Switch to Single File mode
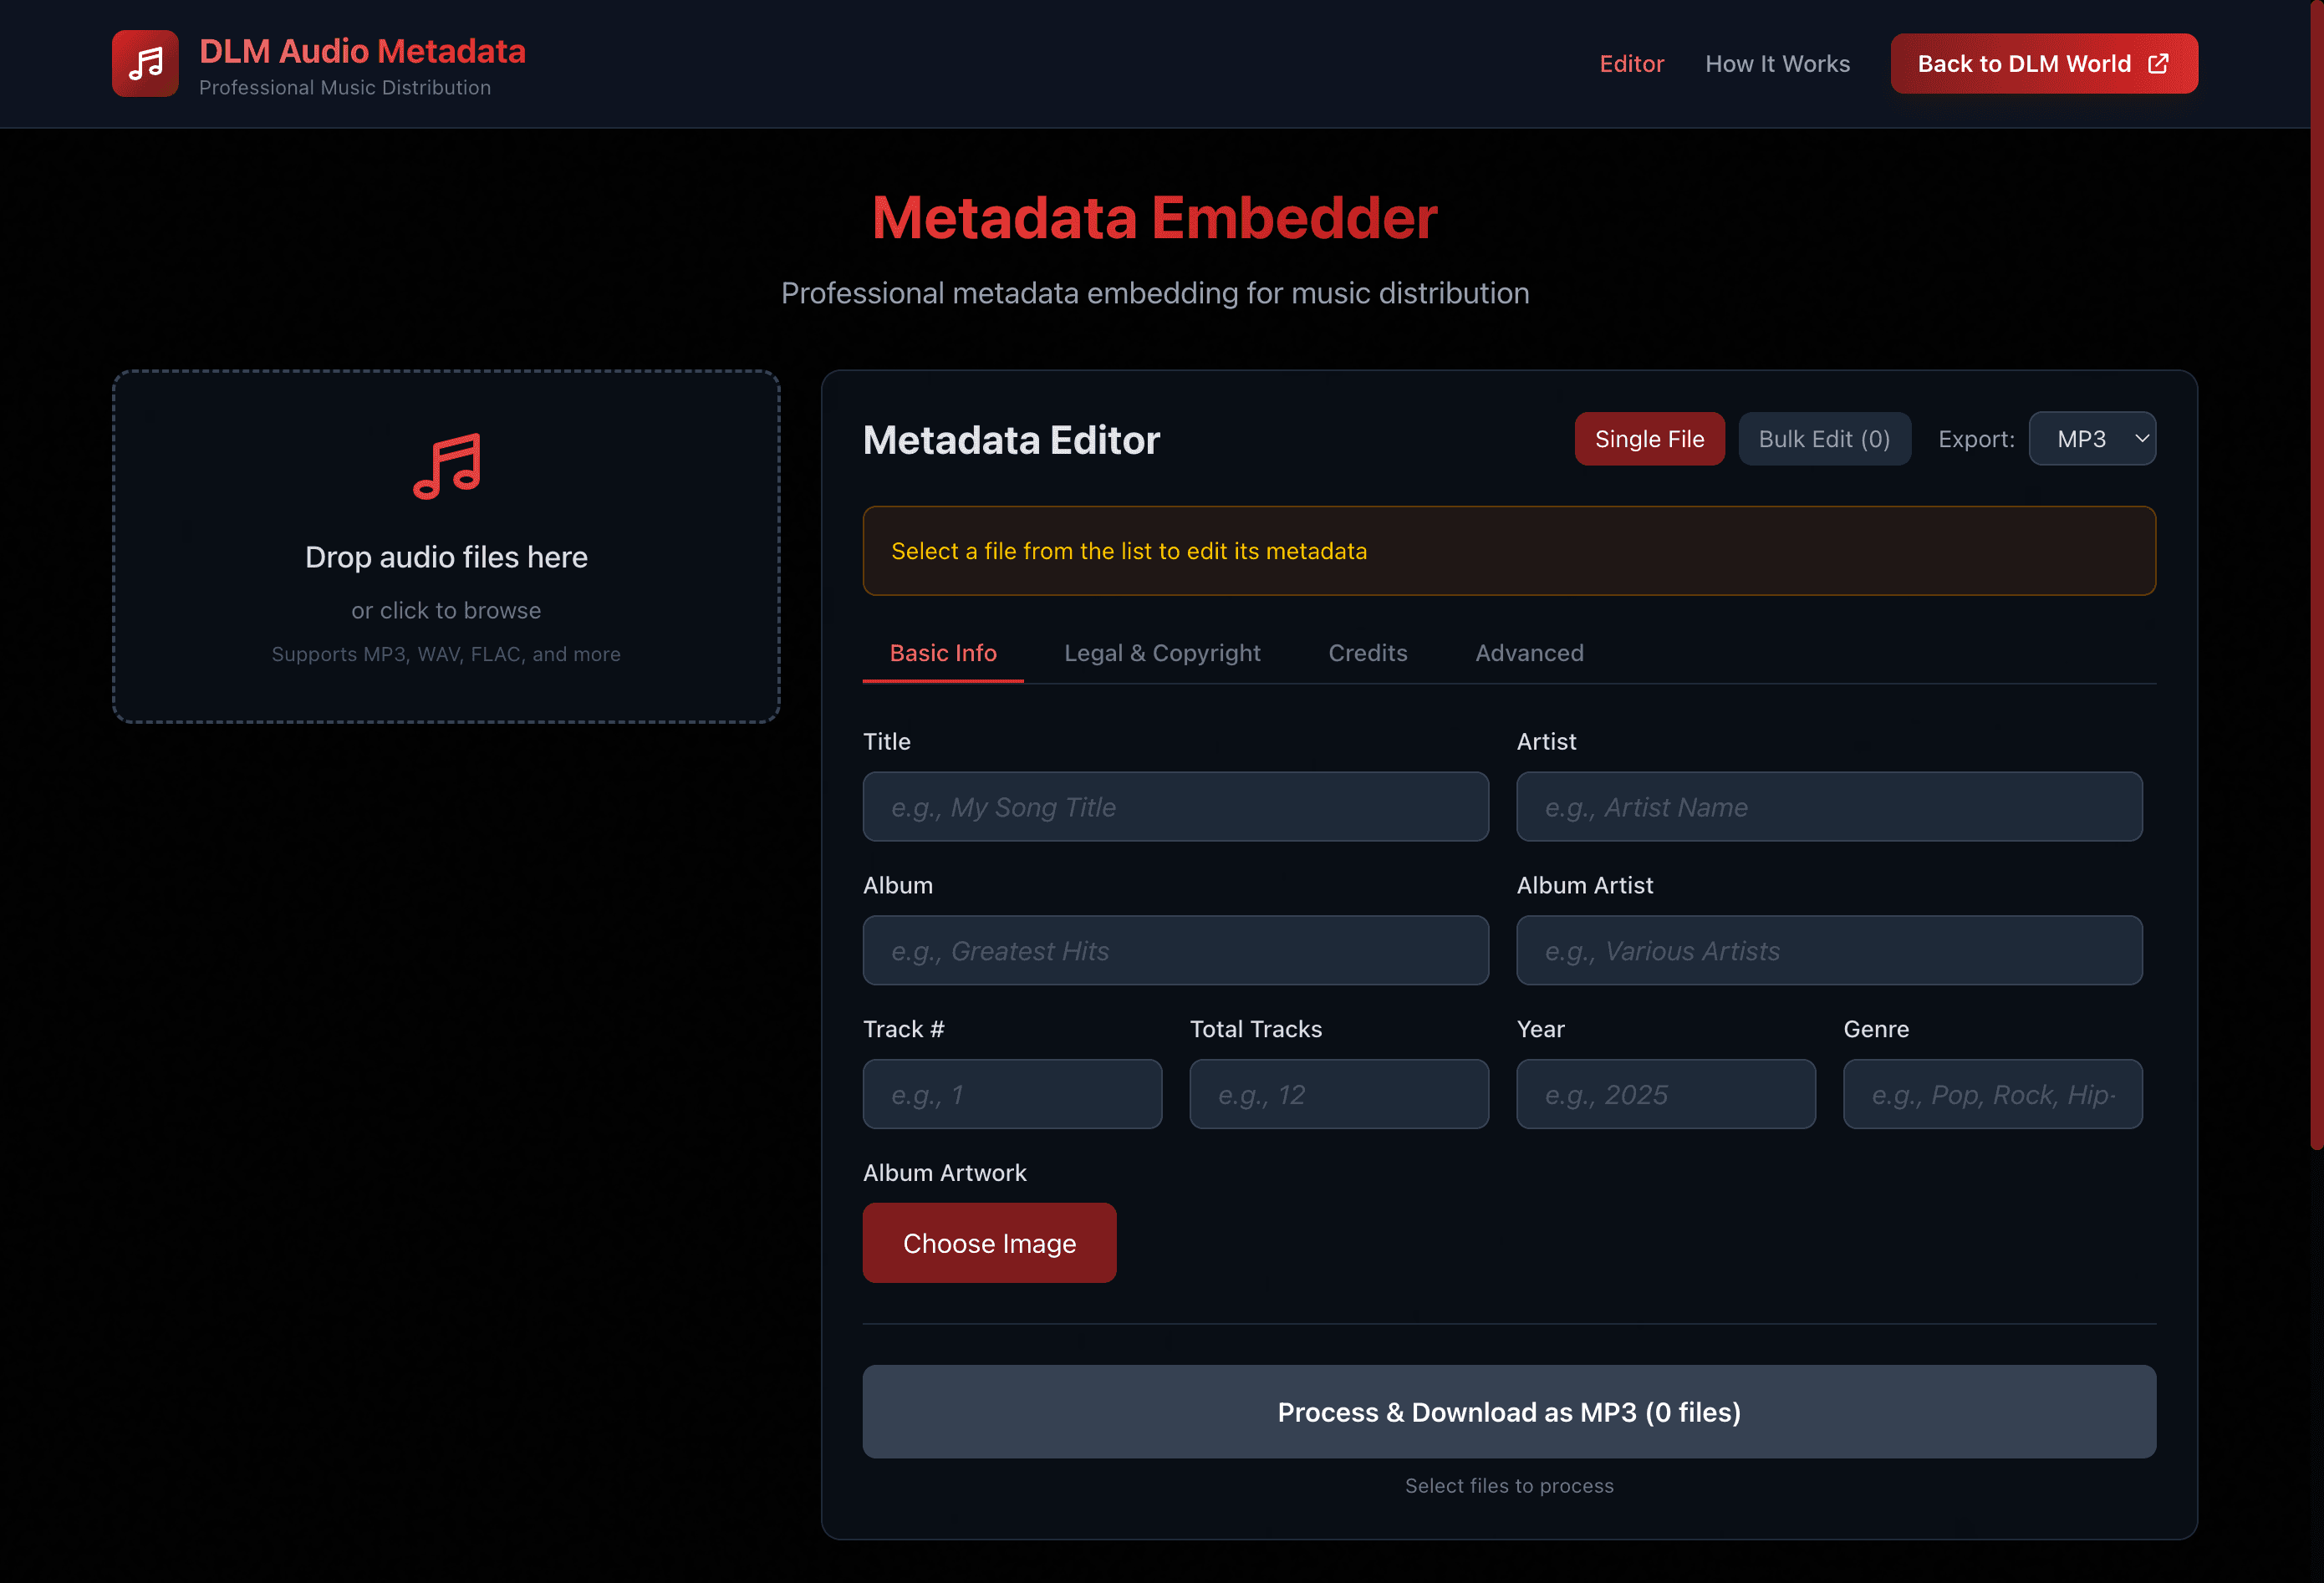The width and height of the screenshot is (2324, 1583). (x=1649, y=439)
